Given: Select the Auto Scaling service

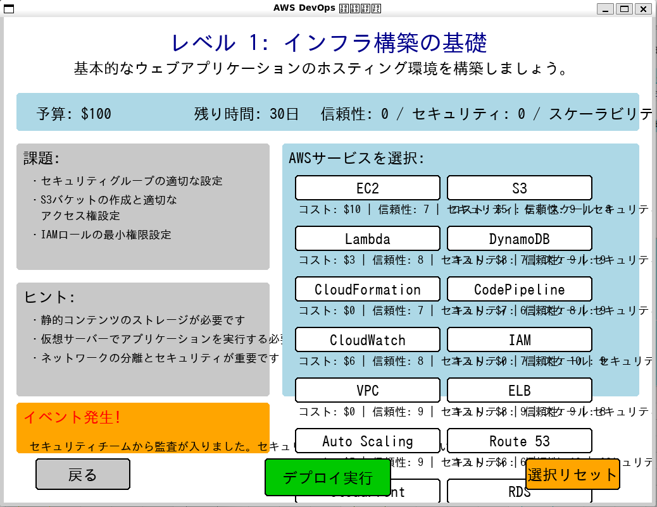Looking at the screenshot, I should 367,441.
